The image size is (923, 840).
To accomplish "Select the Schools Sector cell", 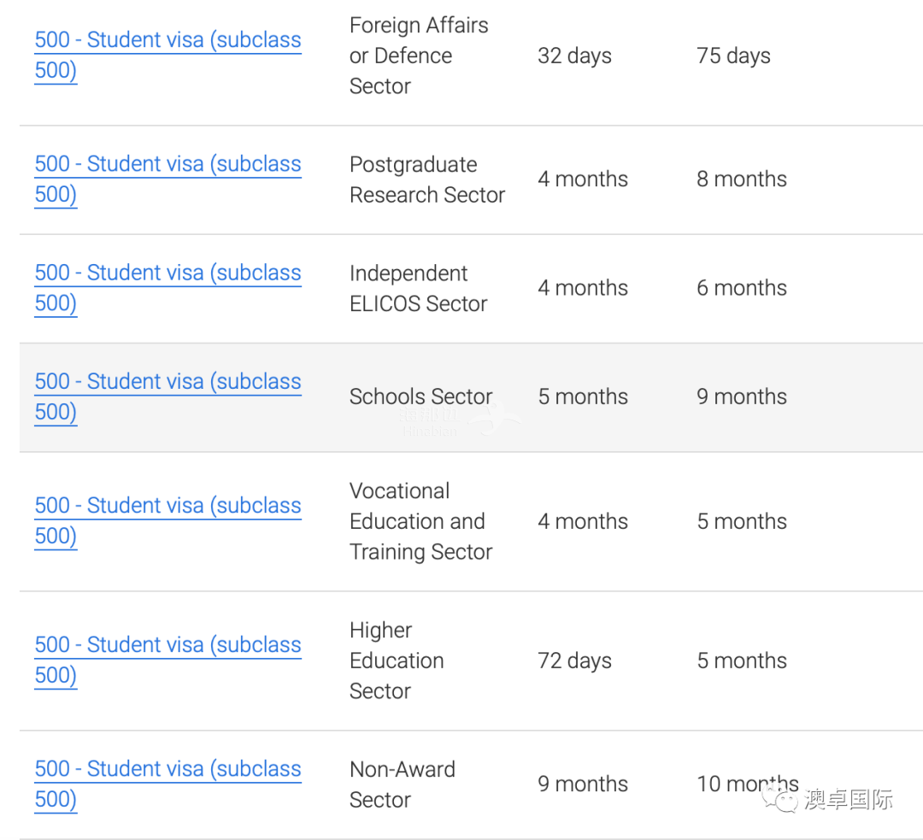I will (x=420, y=397).
